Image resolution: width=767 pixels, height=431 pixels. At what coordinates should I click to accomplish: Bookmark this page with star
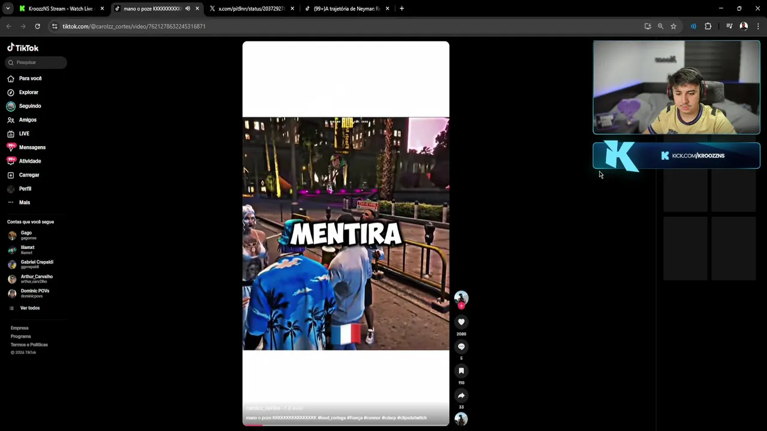click(674, 26)
